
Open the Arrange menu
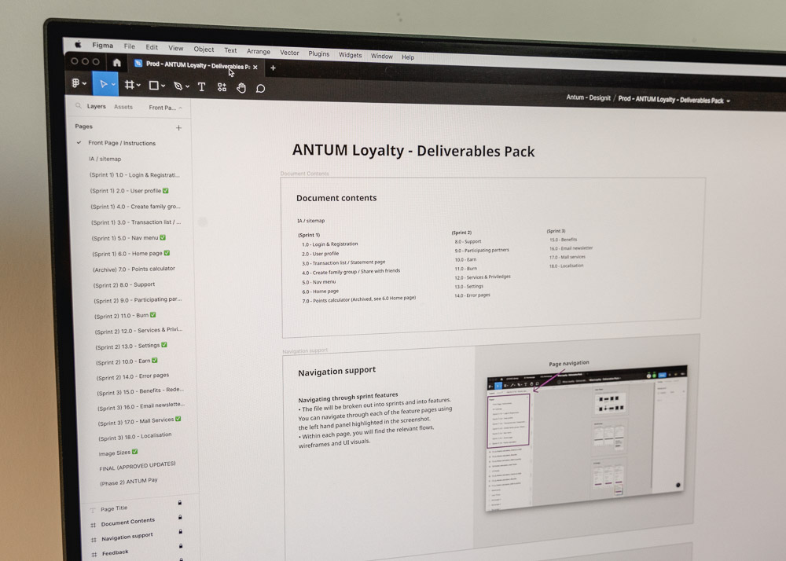(258, 51)
